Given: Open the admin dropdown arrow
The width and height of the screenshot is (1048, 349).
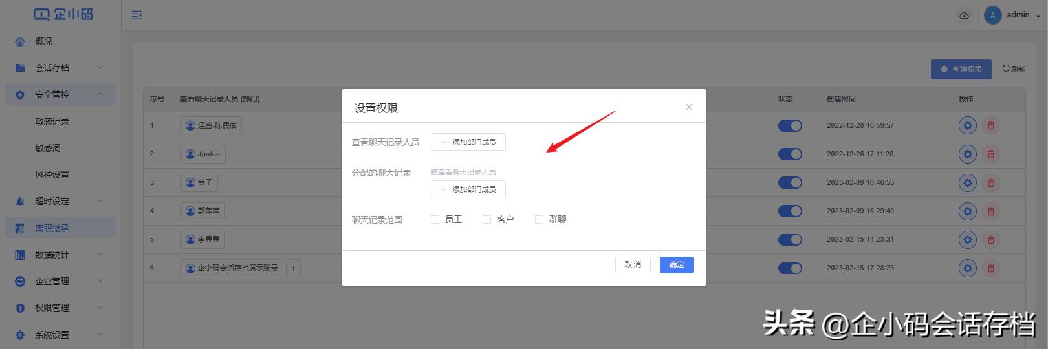Looking at the screenshot, I should [1038, 16].
